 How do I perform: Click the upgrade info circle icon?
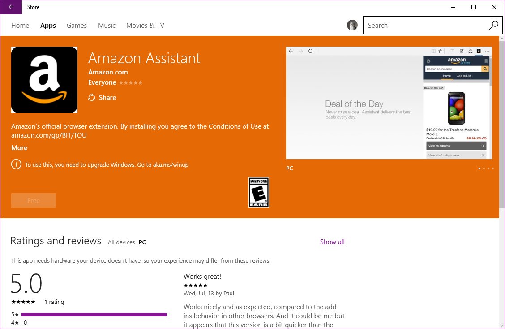point(16,164)
